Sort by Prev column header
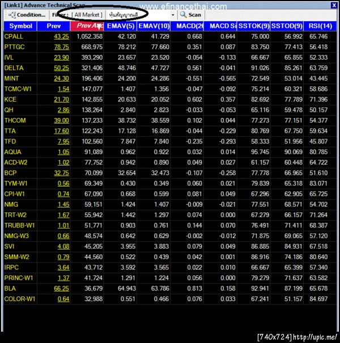340x343 pixels. click(54, 26)
